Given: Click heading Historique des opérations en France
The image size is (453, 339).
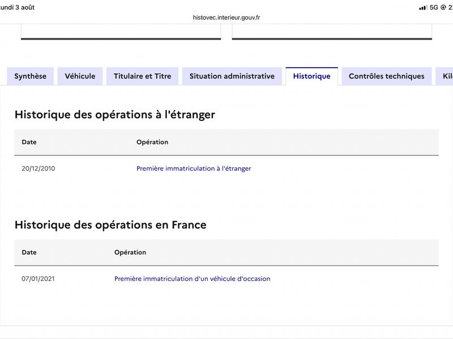Looking at the screenshot, I should point(110,225).
